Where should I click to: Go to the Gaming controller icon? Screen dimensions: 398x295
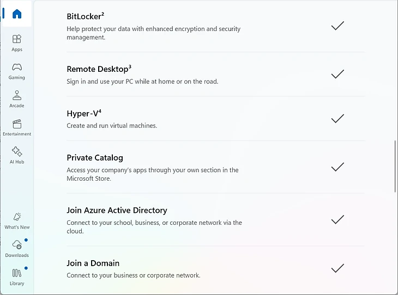point(17,67)
